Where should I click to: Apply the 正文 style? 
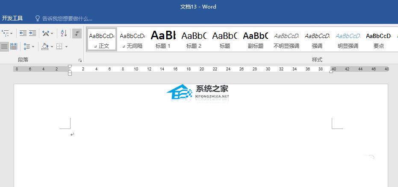pyautogui.click(x=102, y=39)
